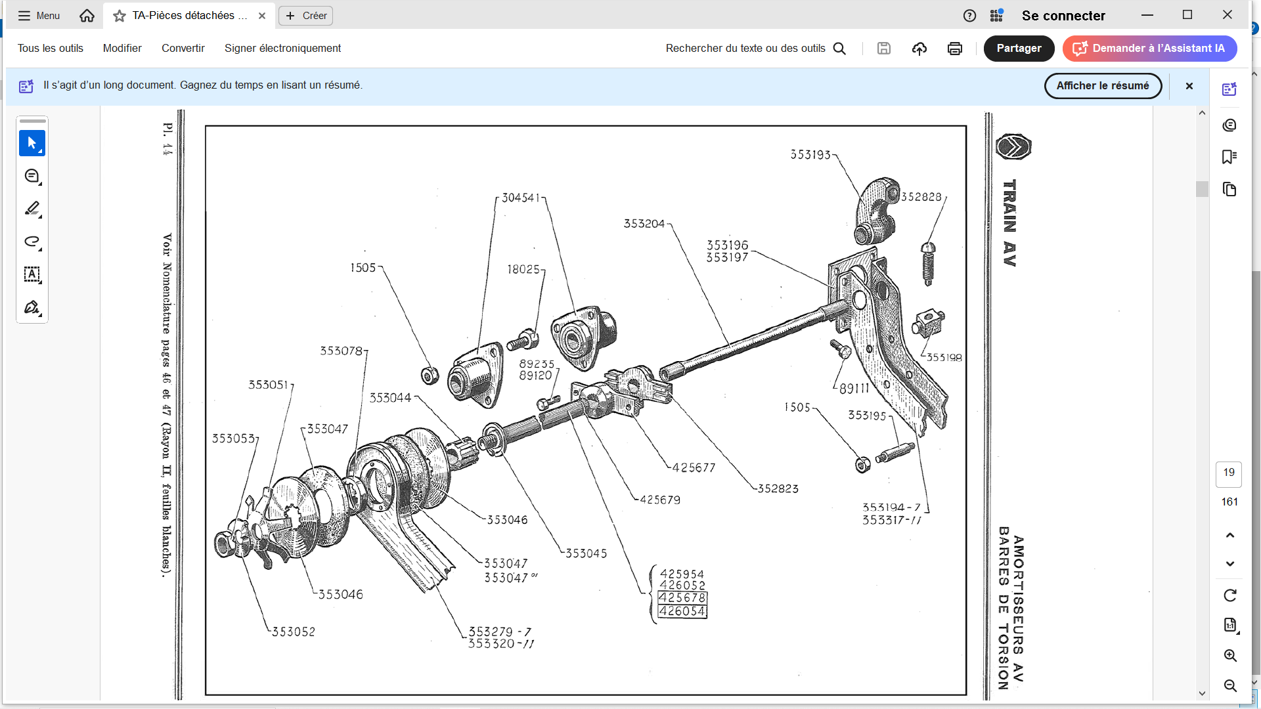Select the freehand draw lasso tool

click(32, 242)
